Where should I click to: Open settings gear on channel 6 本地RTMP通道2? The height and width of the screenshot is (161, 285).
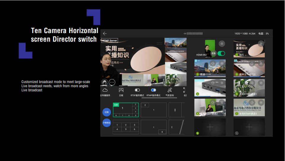[222, 103]
